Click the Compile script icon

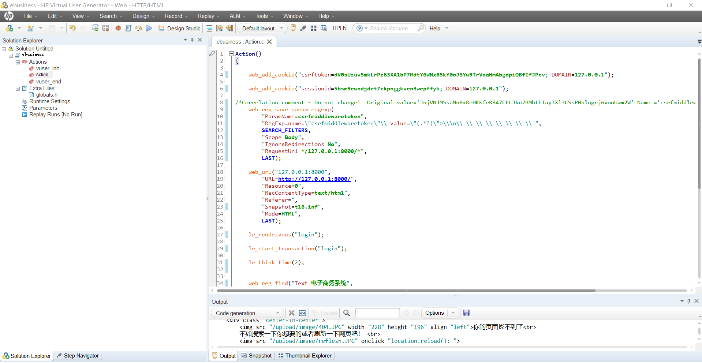pos(128,28)
